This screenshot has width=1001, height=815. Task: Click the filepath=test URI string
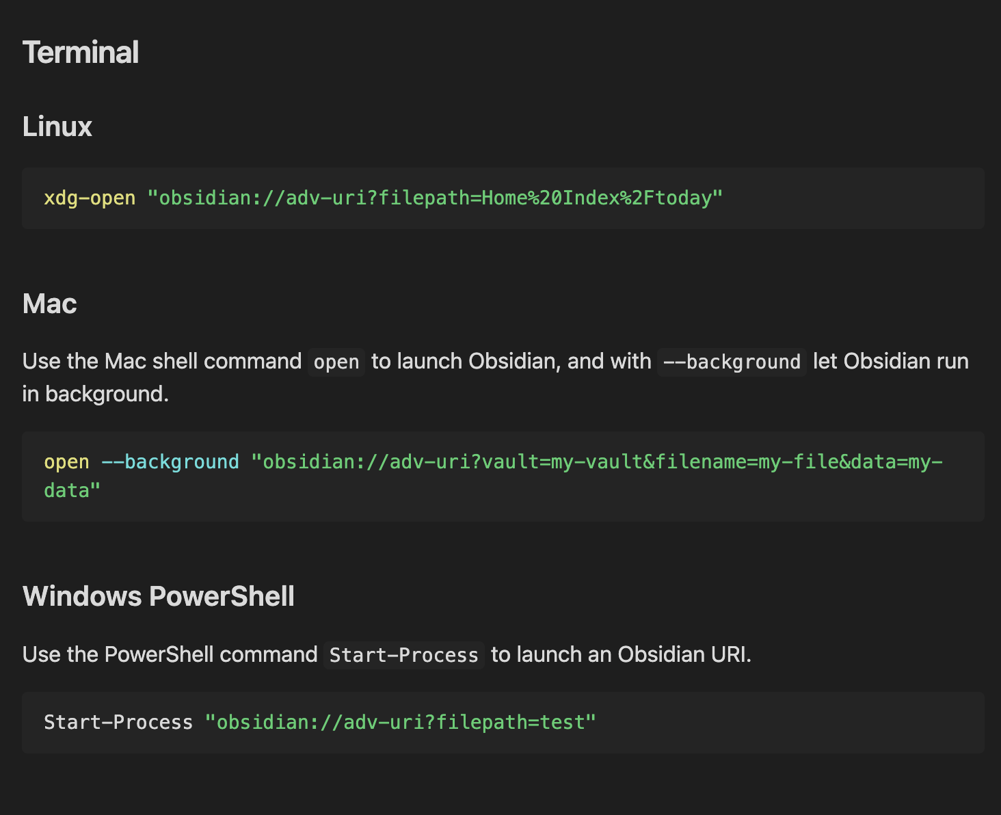[x=401, y=723]
